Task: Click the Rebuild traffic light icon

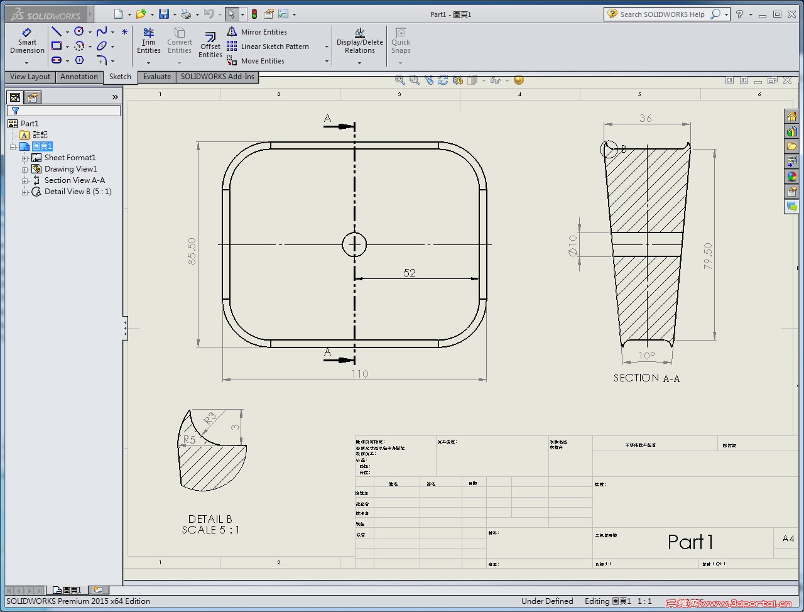Action: (254, 14)
